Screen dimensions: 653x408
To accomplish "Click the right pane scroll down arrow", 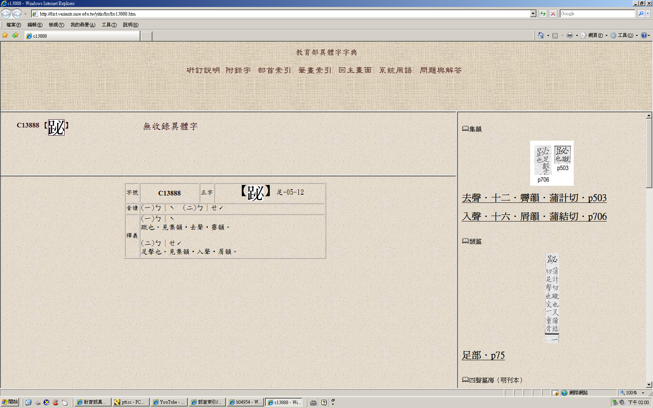I will pos(649,385).
